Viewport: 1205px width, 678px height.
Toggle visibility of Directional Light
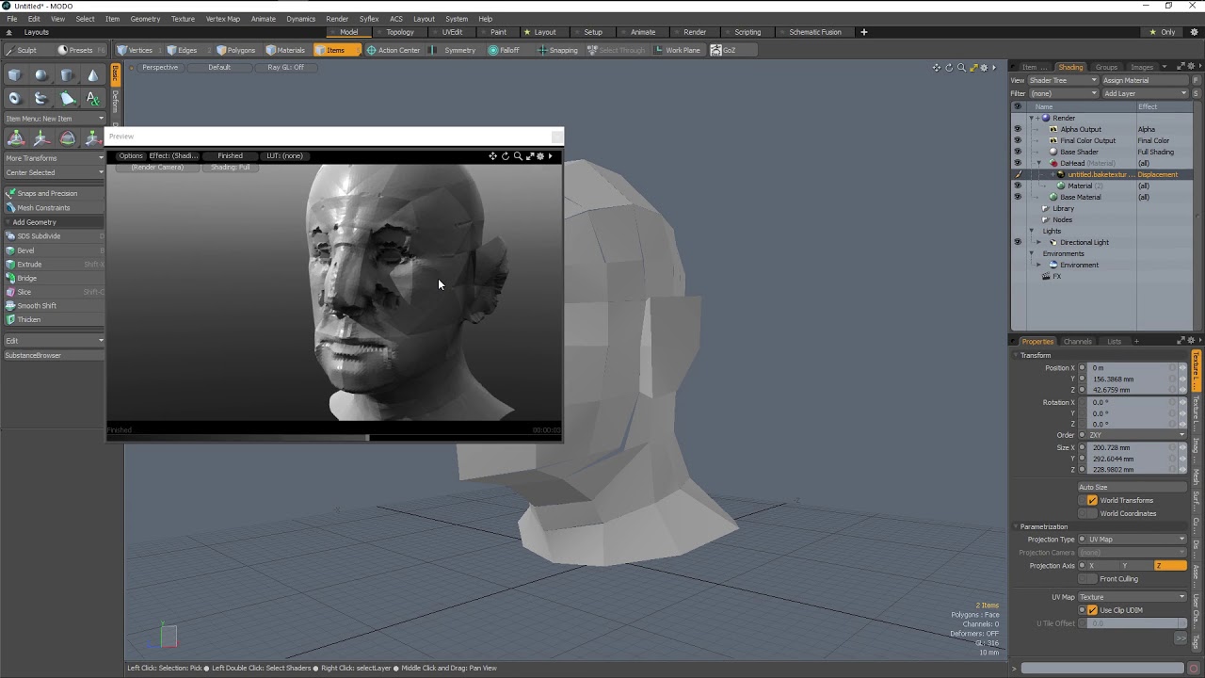click(x=1017, y=242)
